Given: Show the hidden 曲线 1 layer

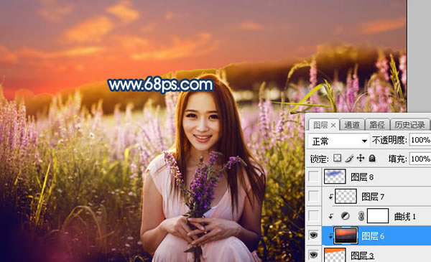Looking at the screenshot, I should (314, 216).
